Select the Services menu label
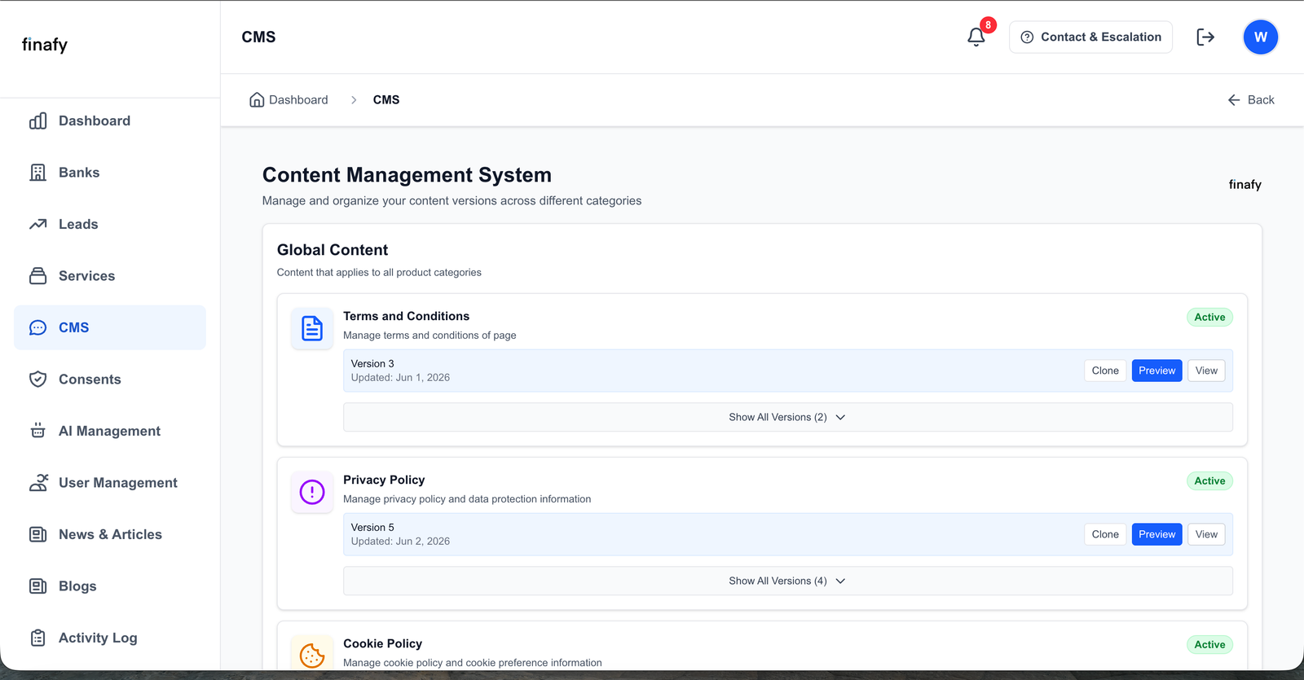 [x=86, y=276]
